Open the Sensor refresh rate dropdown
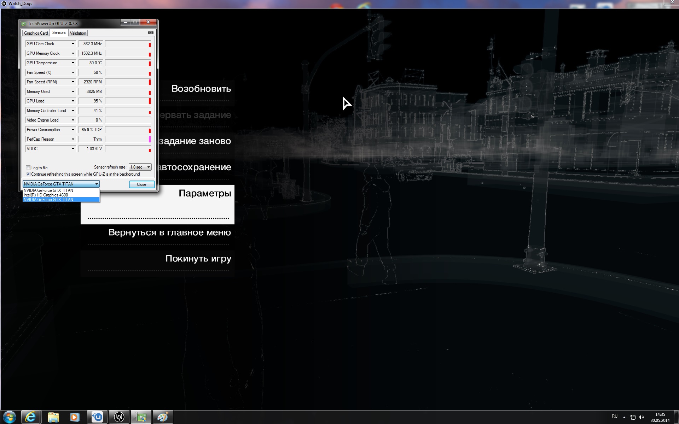679x424 pixels. (x=140, y=167)
